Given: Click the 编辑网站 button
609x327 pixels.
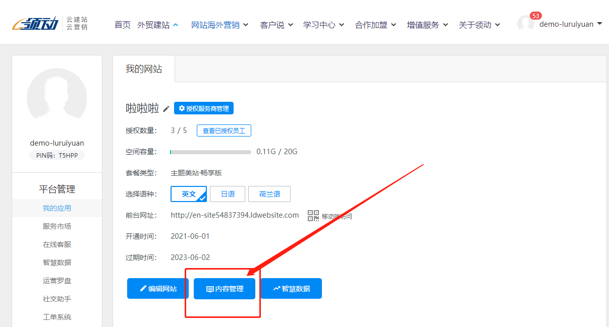Looking at the screenshot, I should 157,289.
